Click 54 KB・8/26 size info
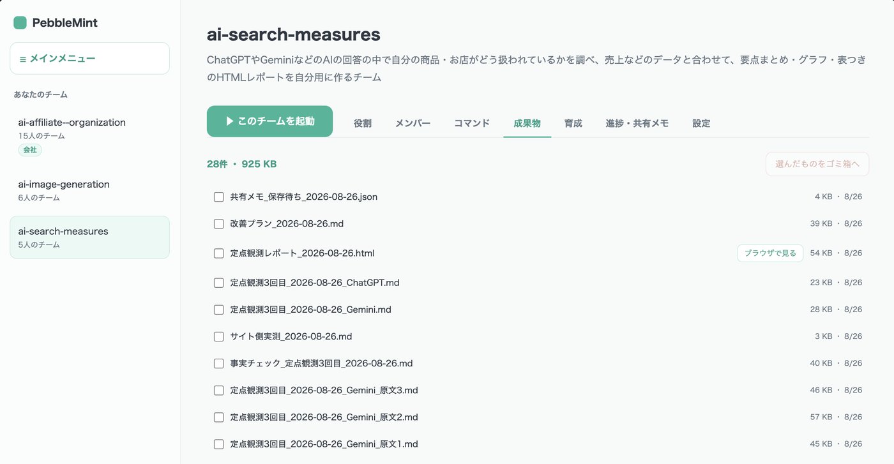 coord(836,253)
